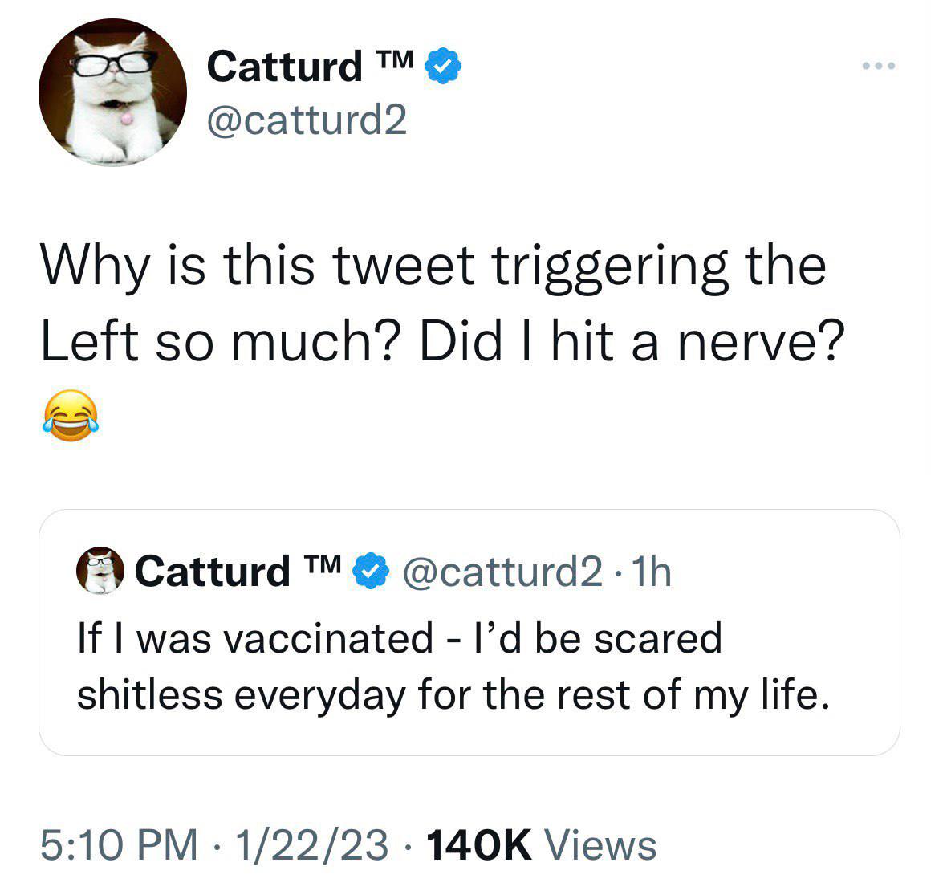Click the crying-laughing emoji
The width and height of the screenshot is (939, 887).
[71, 415]
